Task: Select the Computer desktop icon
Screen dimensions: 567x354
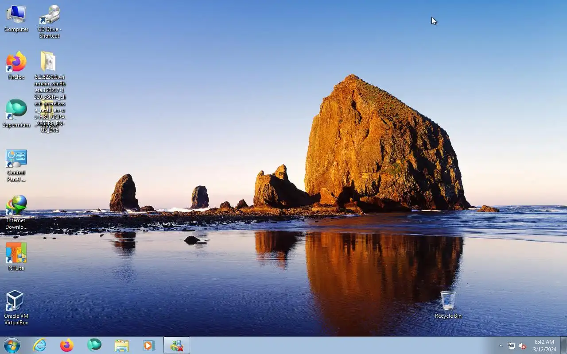Action: [16, 19]
